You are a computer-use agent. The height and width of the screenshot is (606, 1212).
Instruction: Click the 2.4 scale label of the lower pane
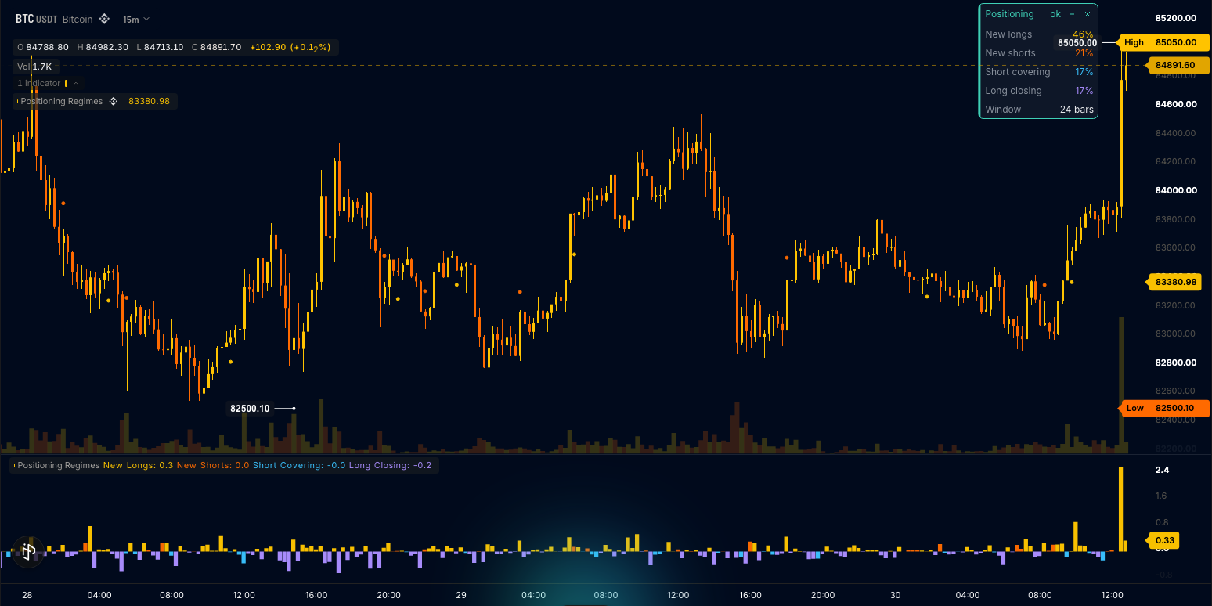point(1162,470)
